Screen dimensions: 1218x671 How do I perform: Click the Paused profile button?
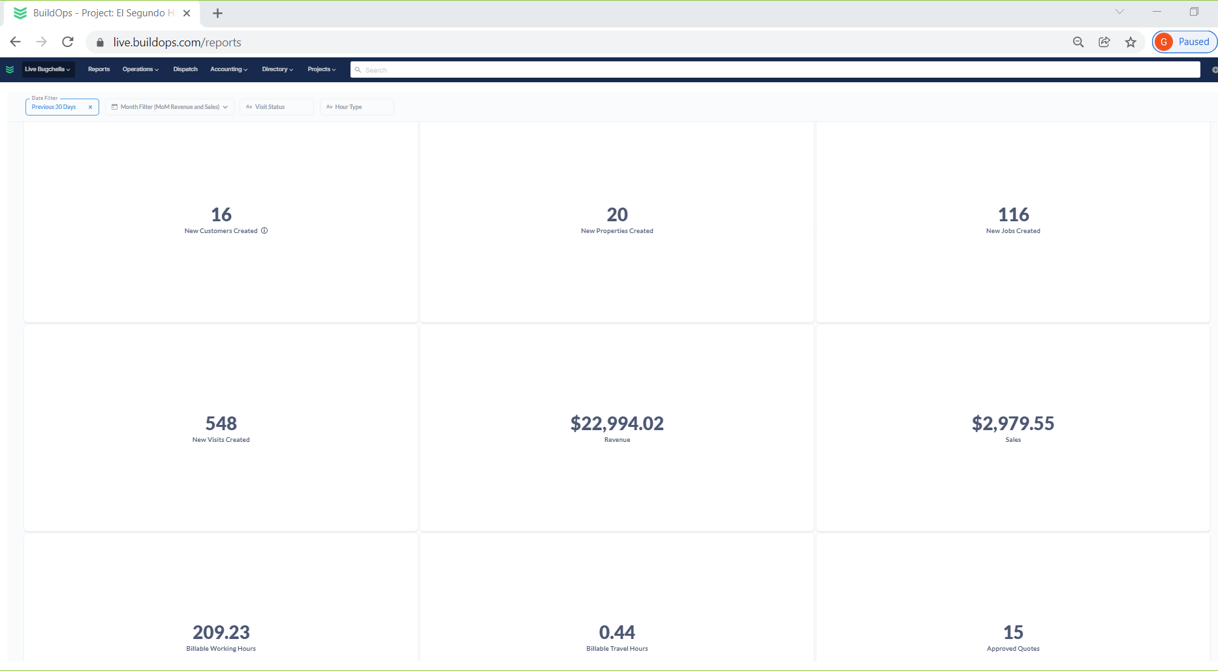[x=1185, y=42]
